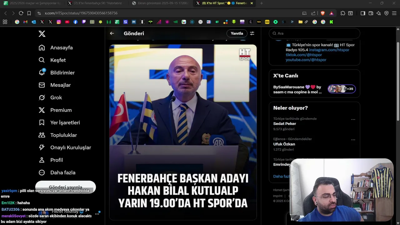Go to Profil page
Viewport: 400px width, 225px height.
tap(51, 160)
